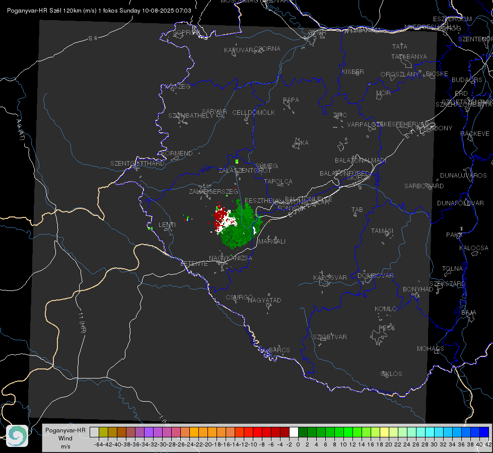
Task: Click the radar title text with the timestamp
Action: pyautogui.click(x=99, y=11)
